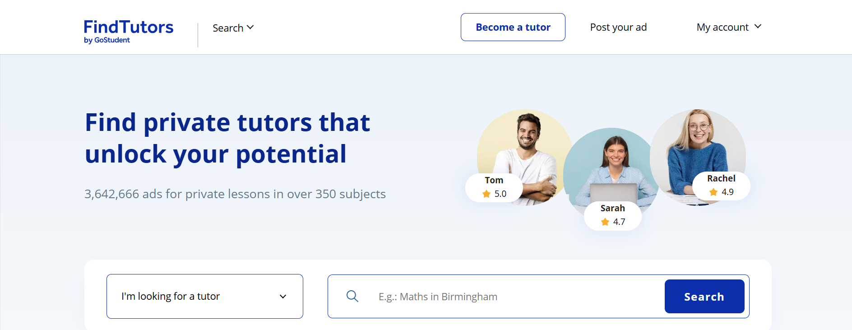The height and width of the screenshot is (330, 852).
Task: Click the FindTutors logo
Action: coord(129,28)
